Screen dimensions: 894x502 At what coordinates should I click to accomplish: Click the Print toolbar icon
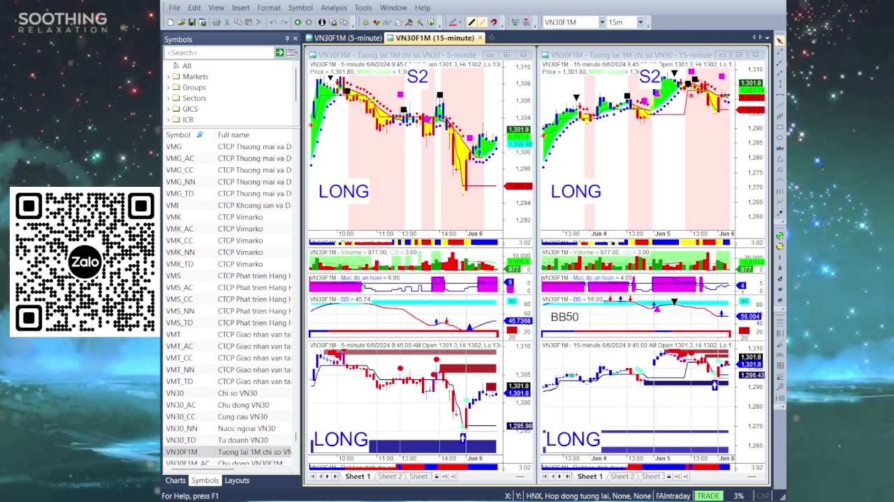tap(216, 22)
